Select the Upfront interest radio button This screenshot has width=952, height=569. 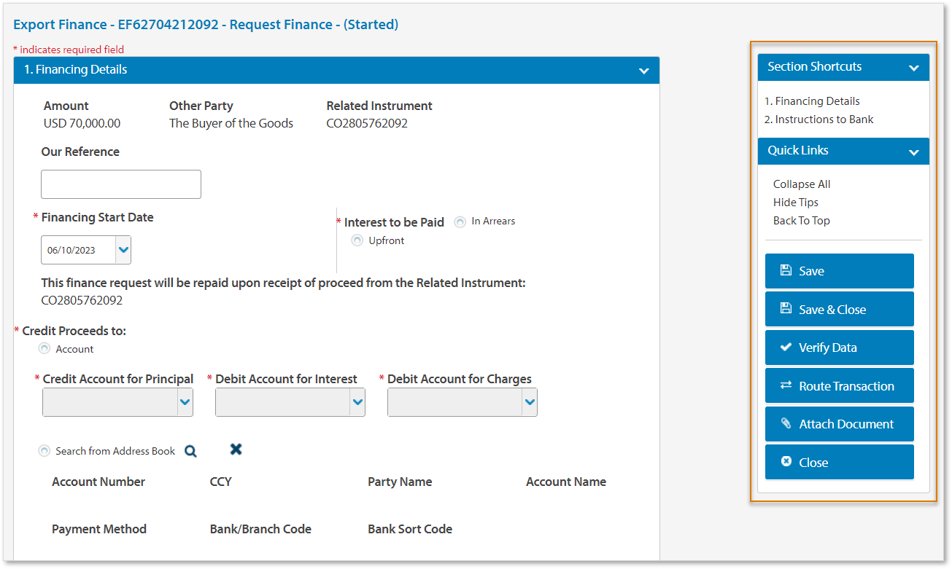tap(357, 240)
